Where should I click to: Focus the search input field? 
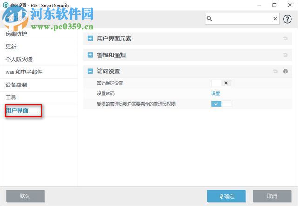pyautogui.click(x=242, y=19)
